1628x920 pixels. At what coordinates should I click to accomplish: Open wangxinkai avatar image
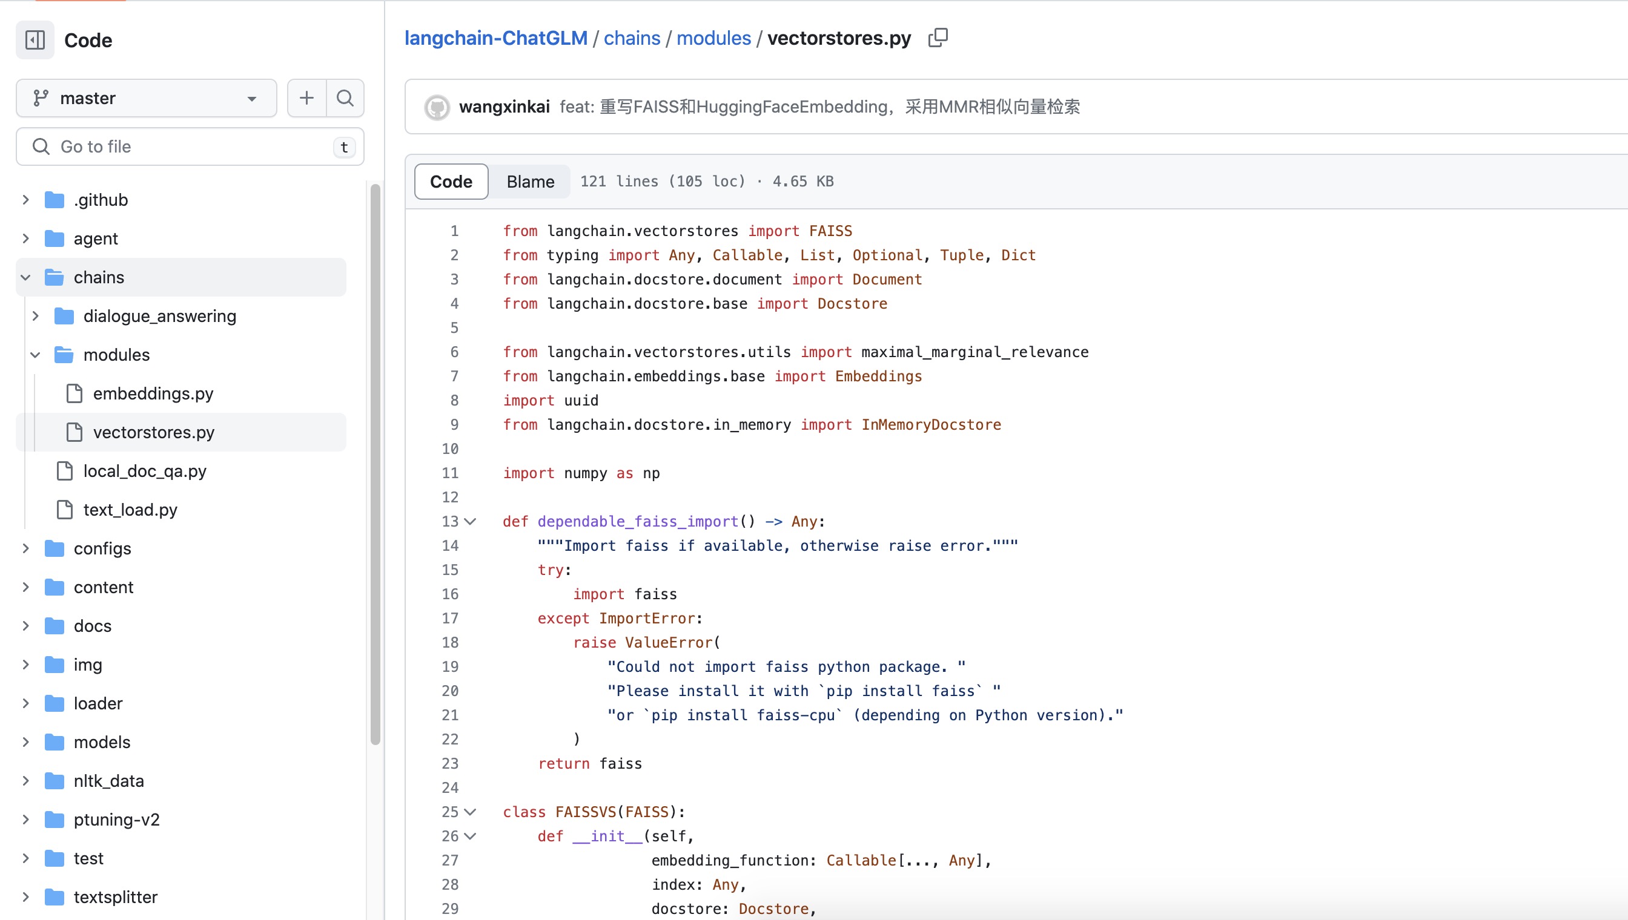coord(437,107)
